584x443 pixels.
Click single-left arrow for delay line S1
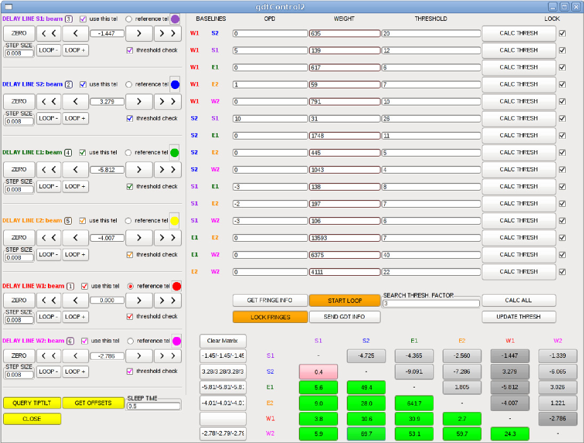[x=76, y=33]
